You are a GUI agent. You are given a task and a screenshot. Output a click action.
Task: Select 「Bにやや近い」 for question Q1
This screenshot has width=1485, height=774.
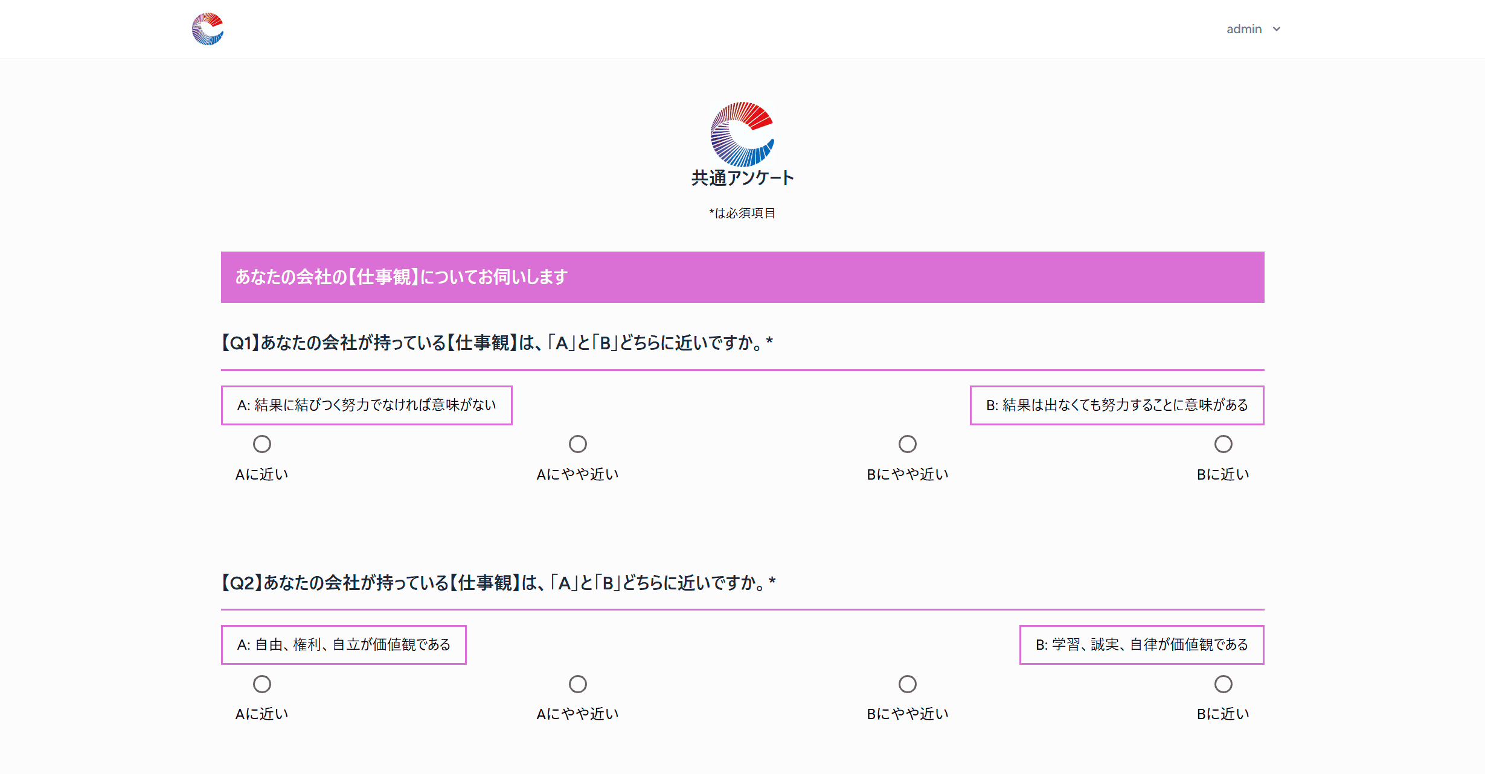908,443
